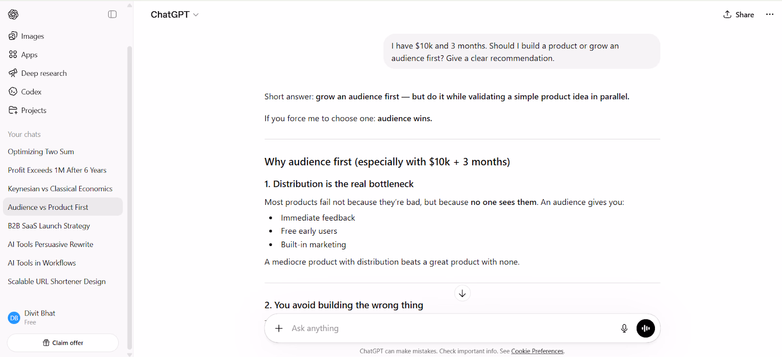Click the Immediate feedback bullet
This screenshot has height=357, width=782.
[x=318, y=218]
